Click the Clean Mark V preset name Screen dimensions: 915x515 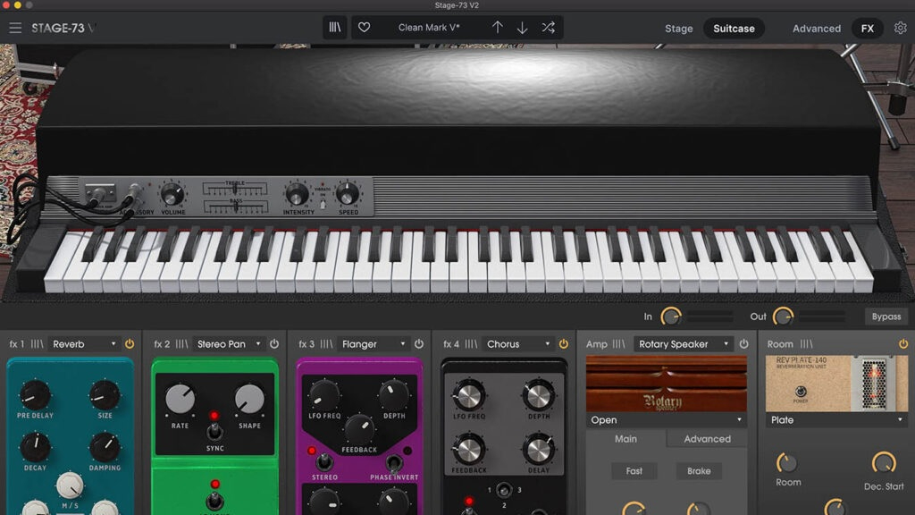429,28
